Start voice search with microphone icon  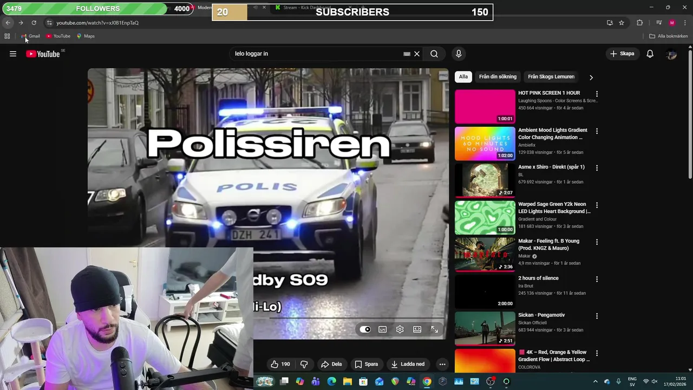point(459,54)
